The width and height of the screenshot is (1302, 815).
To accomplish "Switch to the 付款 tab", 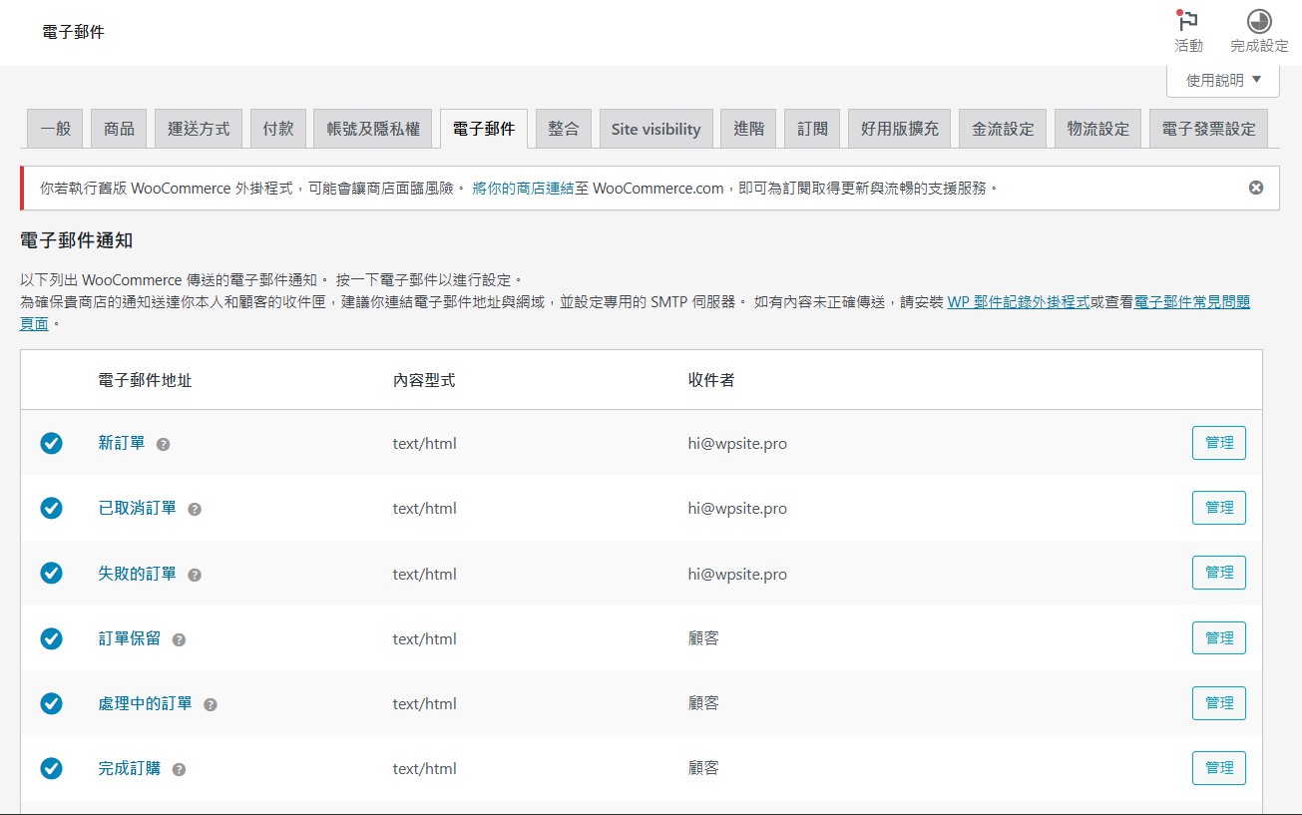I will [x=277, y=127].
